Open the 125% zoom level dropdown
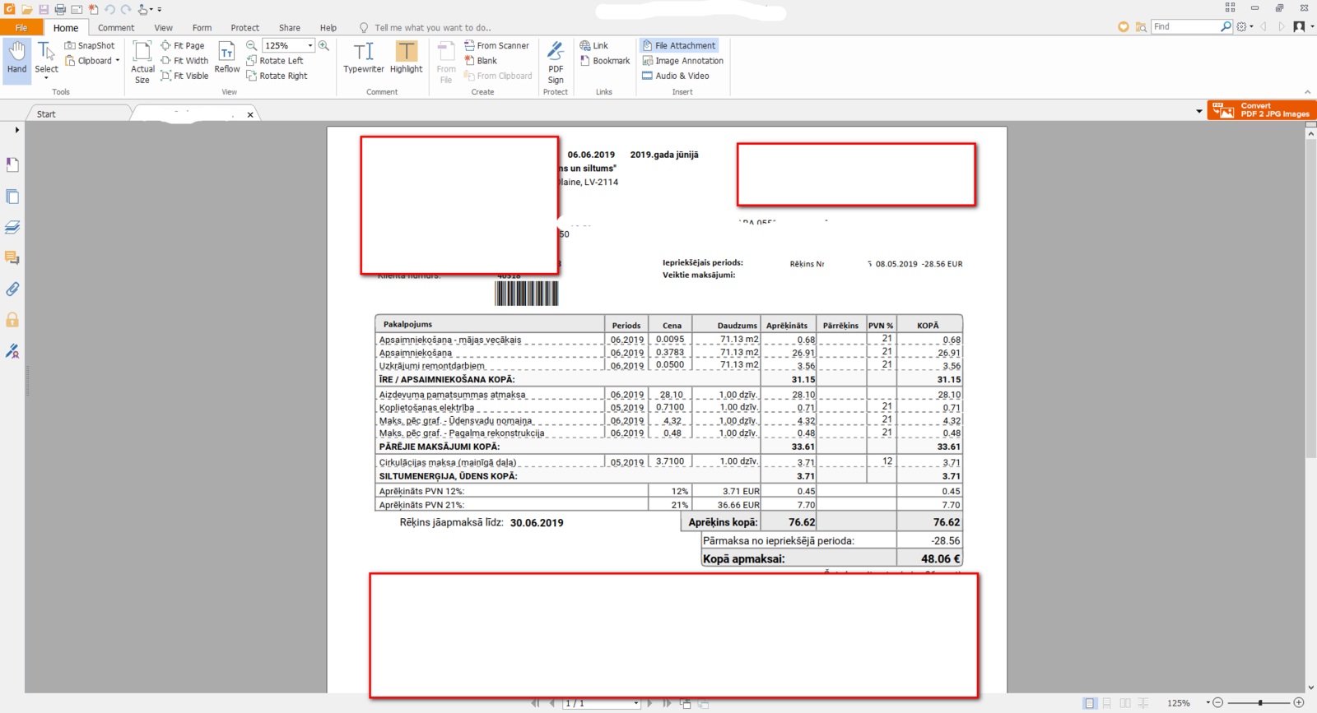The width and height of the screenshot is (1317, 713). [x=310, y=46]
